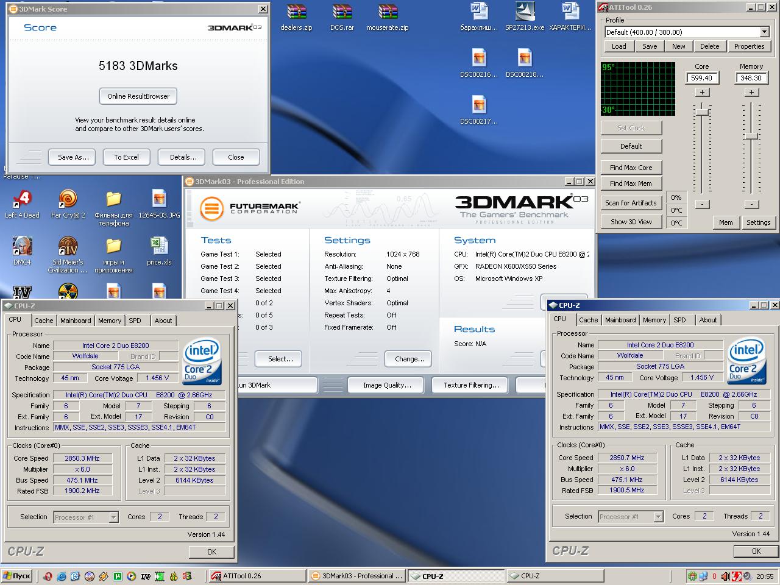The height and width of the screenshot is (585, 780).
Task: Click the Mem button in ATITool
Action: [x=726, y=222]
